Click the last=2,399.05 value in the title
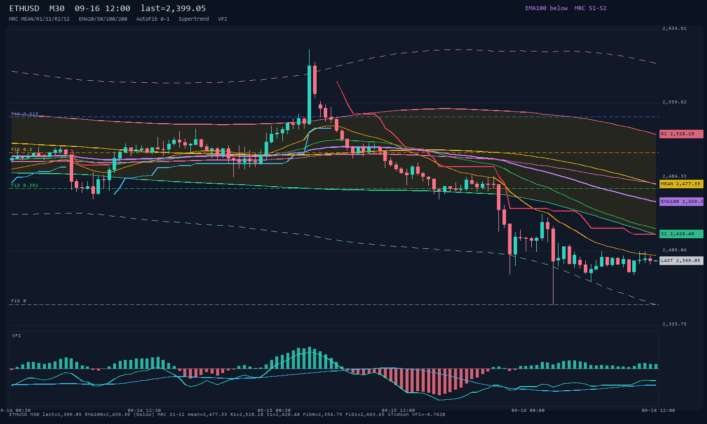The width and height of the screenshot is (707, 424). point(173,9)
